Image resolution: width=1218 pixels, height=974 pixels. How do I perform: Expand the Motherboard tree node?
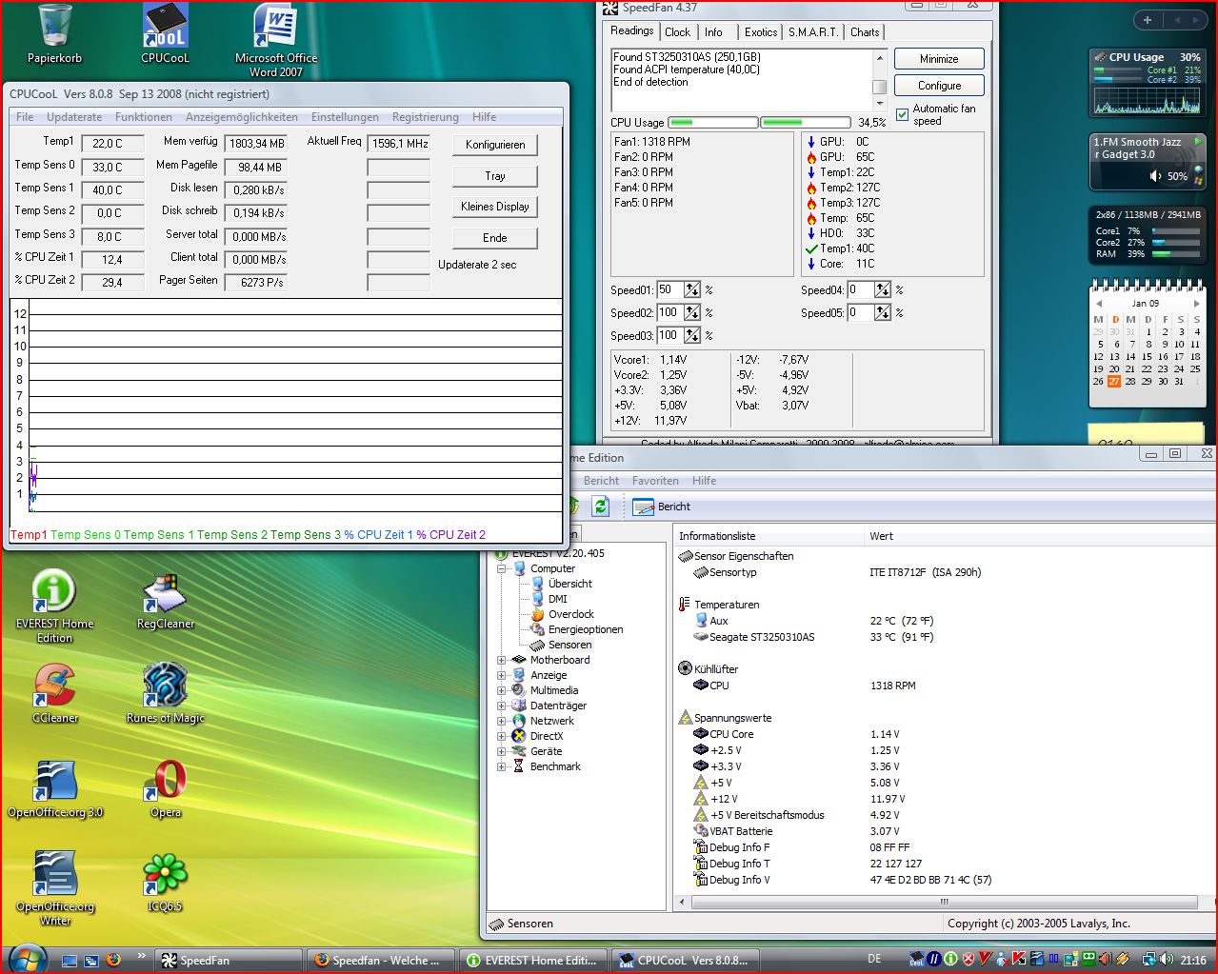tap(502, 660)
